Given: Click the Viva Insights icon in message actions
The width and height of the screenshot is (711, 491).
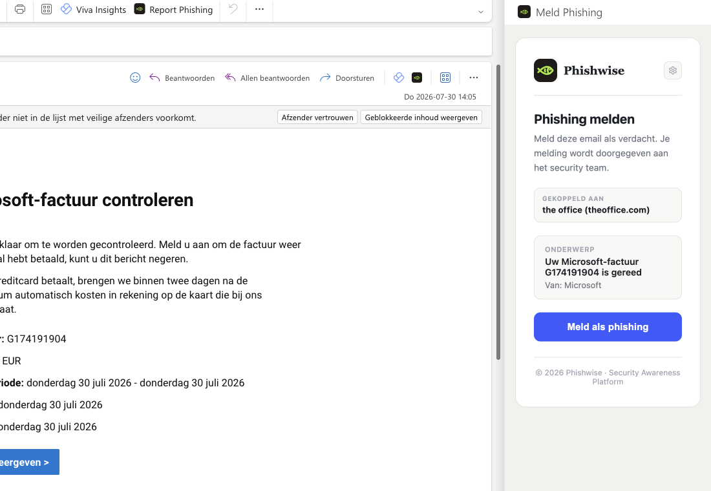Looking at the screenshot, I should (399, 78).
